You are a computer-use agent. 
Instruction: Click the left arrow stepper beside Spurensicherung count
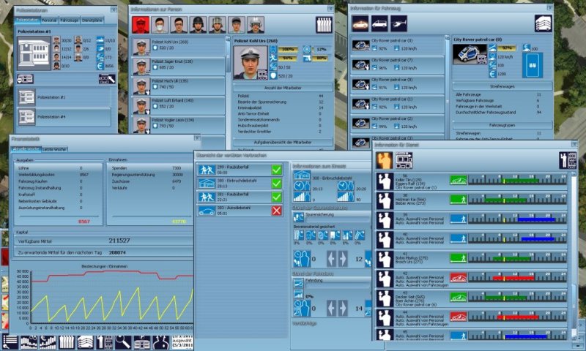coord(330,257)
